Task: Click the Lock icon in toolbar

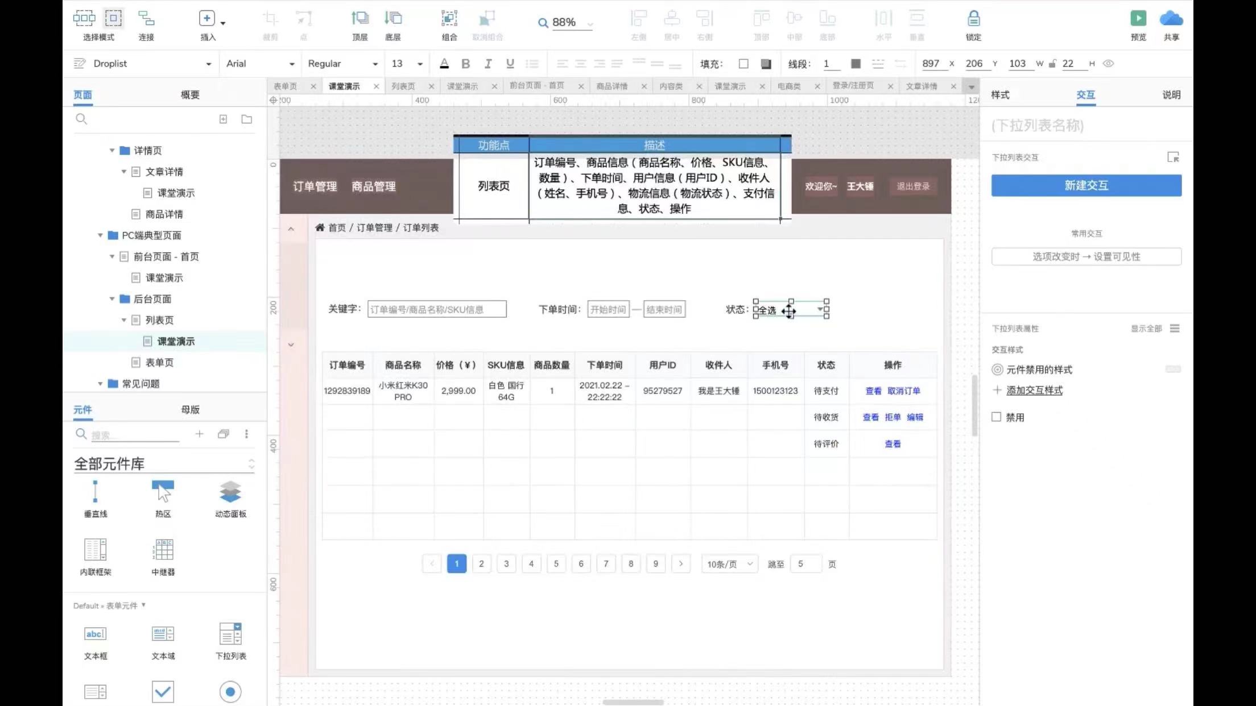Action: point(973,19)
